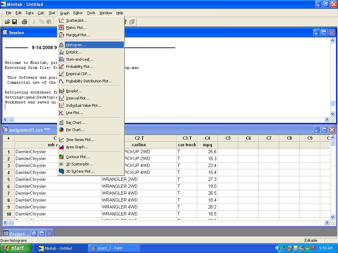Click the Open Project folder icon
The width and height of the screenshot is (338, 253).
click(x=7, y=22)
